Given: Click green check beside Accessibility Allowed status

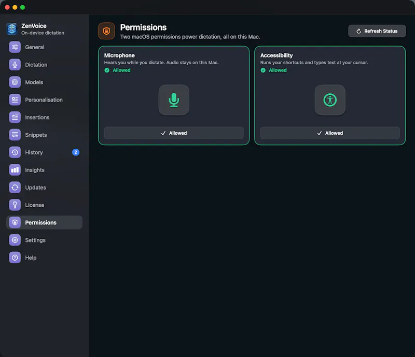Looking at the screenshot, I should pos(263,70).
